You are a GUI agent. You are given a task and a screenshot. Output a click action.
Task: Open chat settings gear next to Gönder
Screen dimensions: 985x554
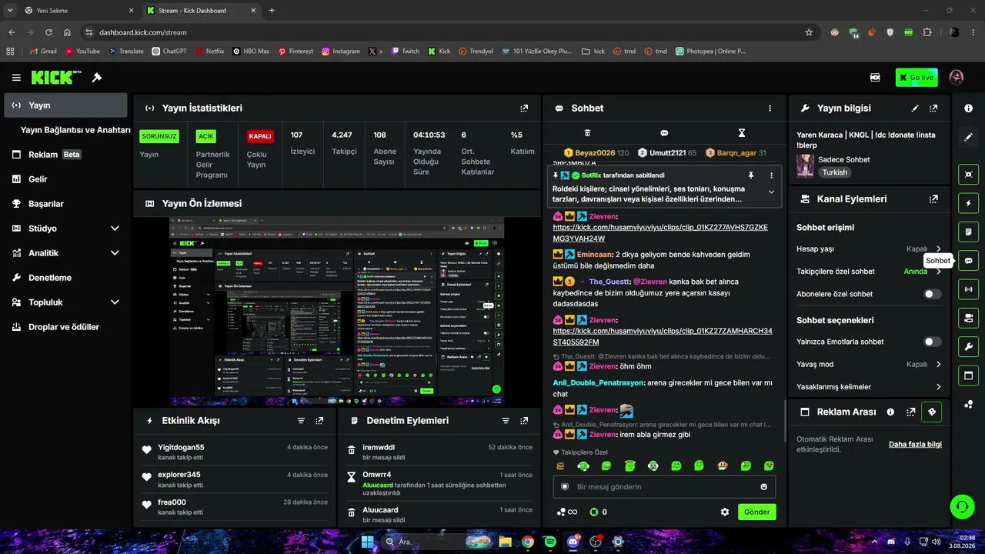pos(724,512)
